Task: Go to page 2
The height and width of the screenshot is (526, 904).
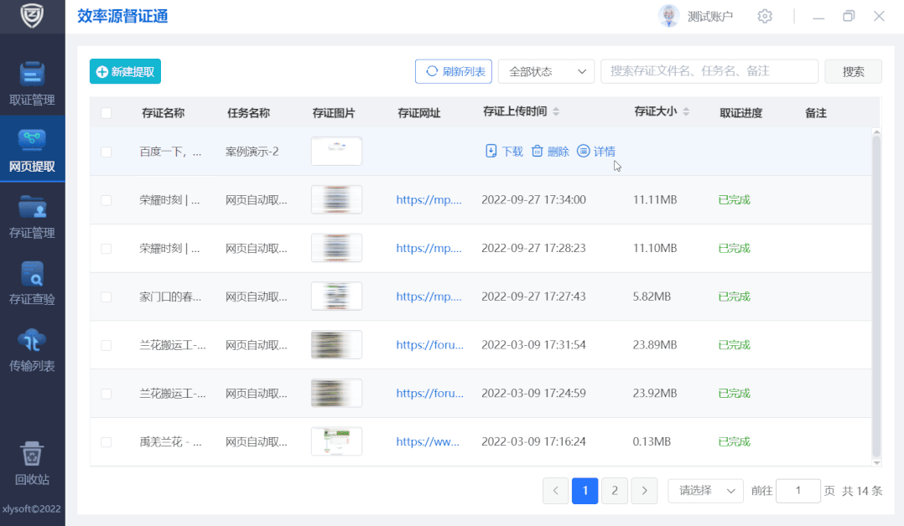Action: pyautogui.click(x=615, y=491)
